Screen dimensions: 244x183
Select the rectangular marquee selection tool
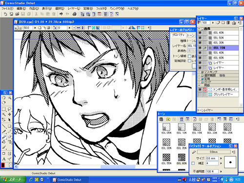4,109
